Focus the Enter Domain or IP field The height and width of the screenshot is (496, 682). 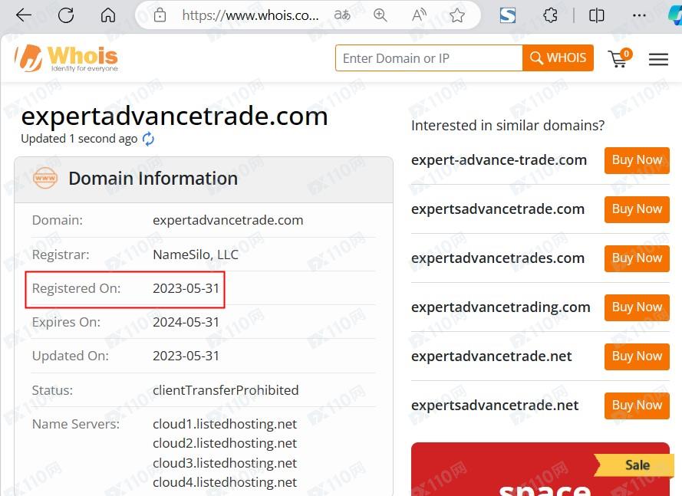(429, 57)
